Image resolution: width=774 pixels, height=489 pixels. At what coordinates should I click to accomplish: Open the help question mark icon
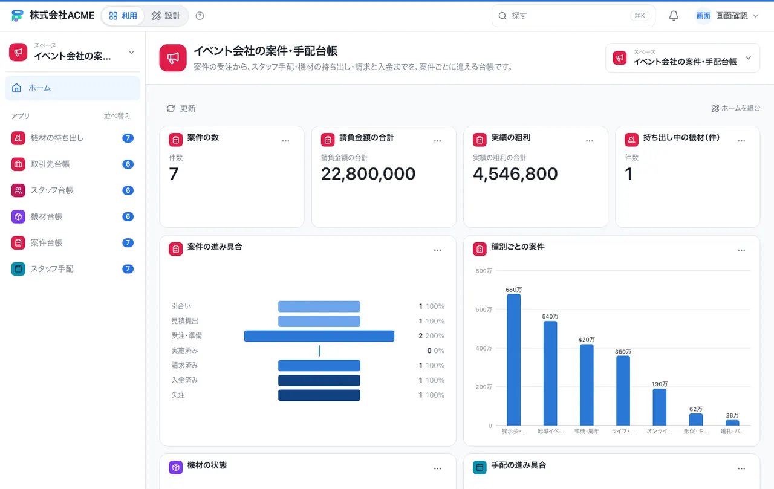coord(200,16)
